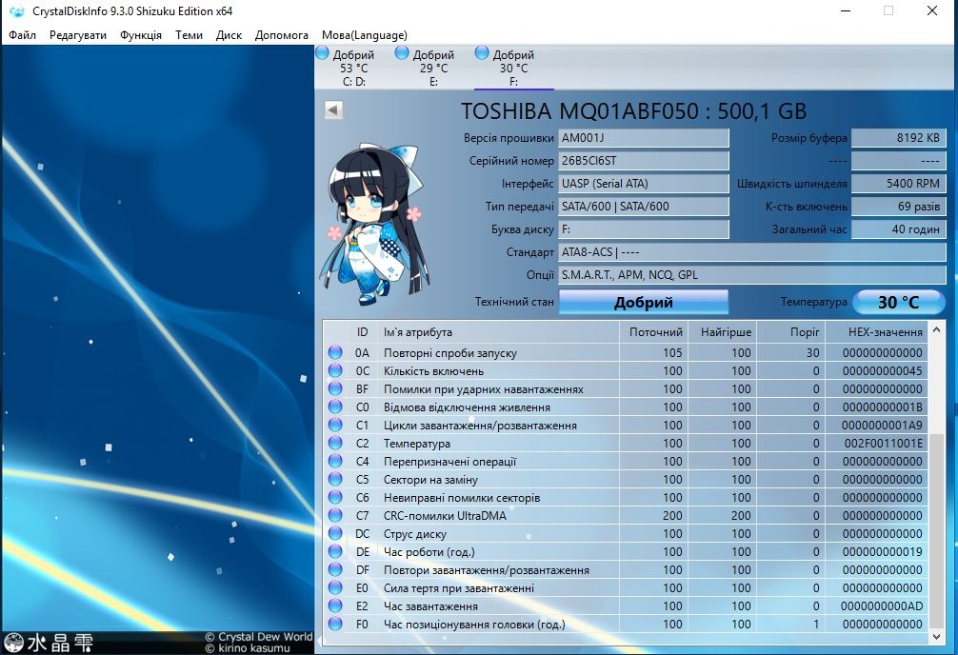Click the Добрий health status button
The height and width of the screenshot is (655, 958).
click(644, 302)
